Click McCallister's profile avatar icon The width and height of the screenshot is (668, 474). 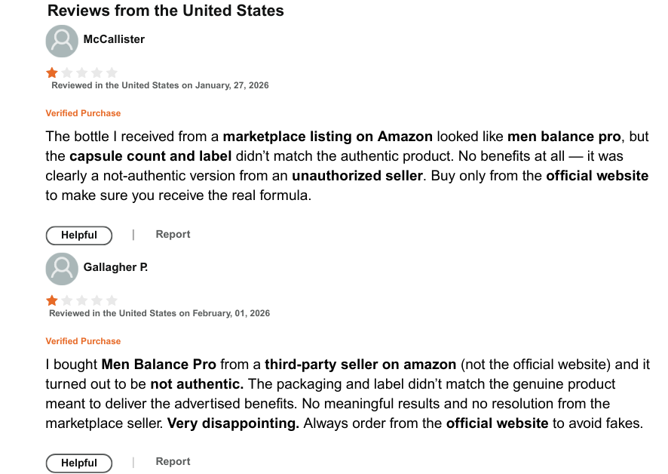tap(62, 41)
